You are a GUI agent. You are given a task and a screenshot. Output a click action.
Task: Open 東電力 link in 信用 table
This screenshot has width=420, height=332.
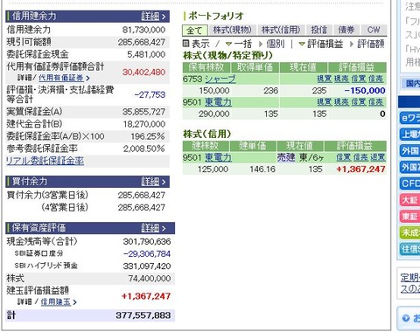(218, 157)
